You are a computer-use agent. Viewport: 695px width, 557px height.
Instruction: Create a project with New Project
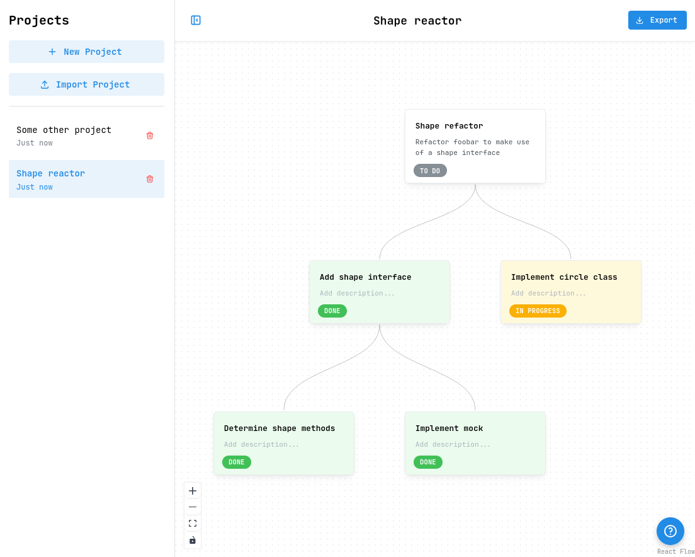tap(86, 51)
